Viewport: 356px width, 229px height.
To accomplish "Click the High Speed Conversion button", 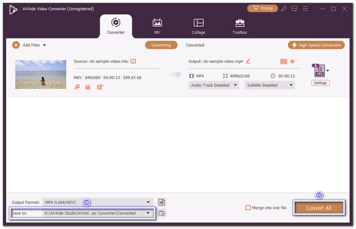I will (x=316, y=45).
